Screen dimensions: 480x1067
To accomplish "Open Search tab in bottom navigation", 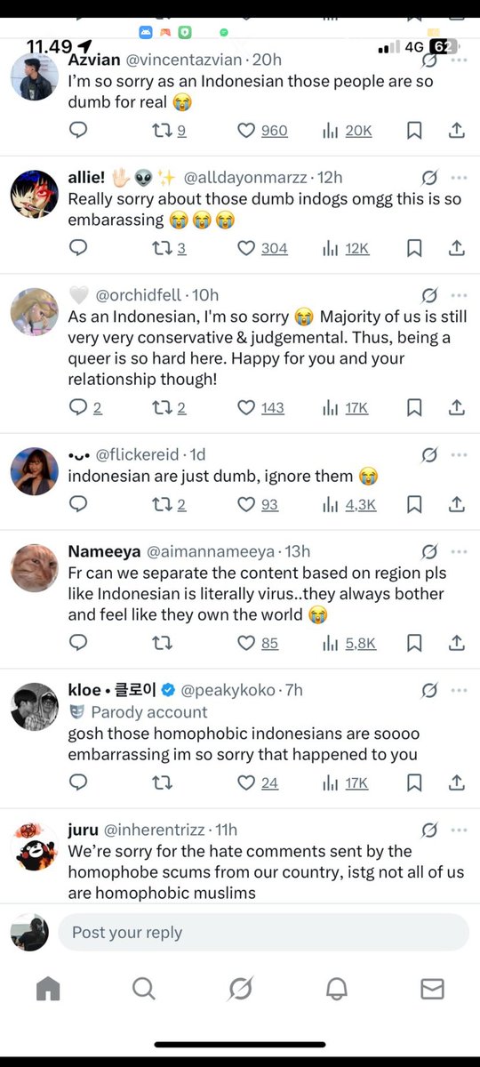I will [x=143, y=988].
